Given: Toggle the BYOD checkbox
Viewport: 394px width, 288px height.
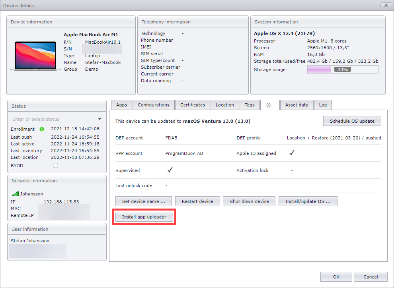Looking at the screenshot, I should tap(56, 166).
